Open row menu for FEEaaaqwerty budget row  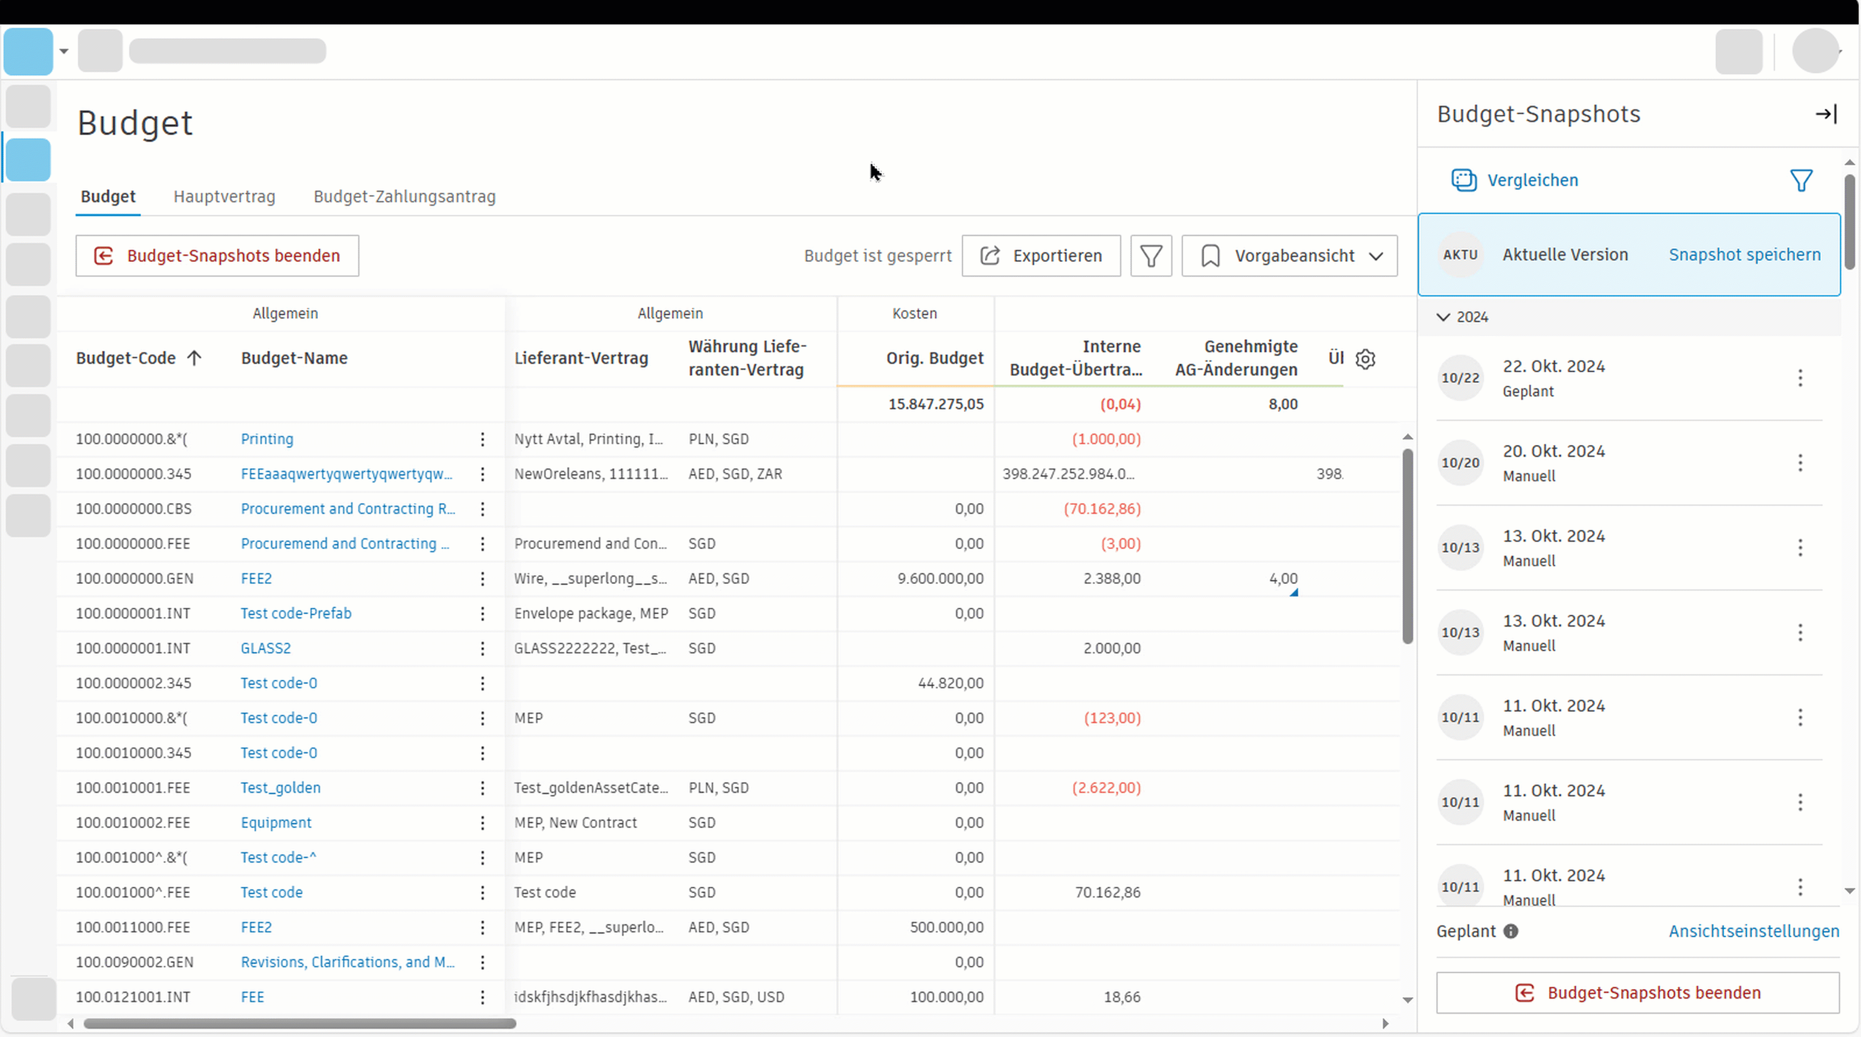[x=483, y=475]
